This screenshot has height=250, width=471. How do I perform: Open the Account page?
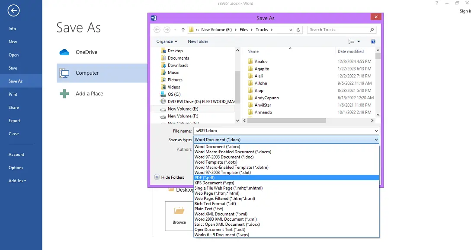click(x=21, y=155)
